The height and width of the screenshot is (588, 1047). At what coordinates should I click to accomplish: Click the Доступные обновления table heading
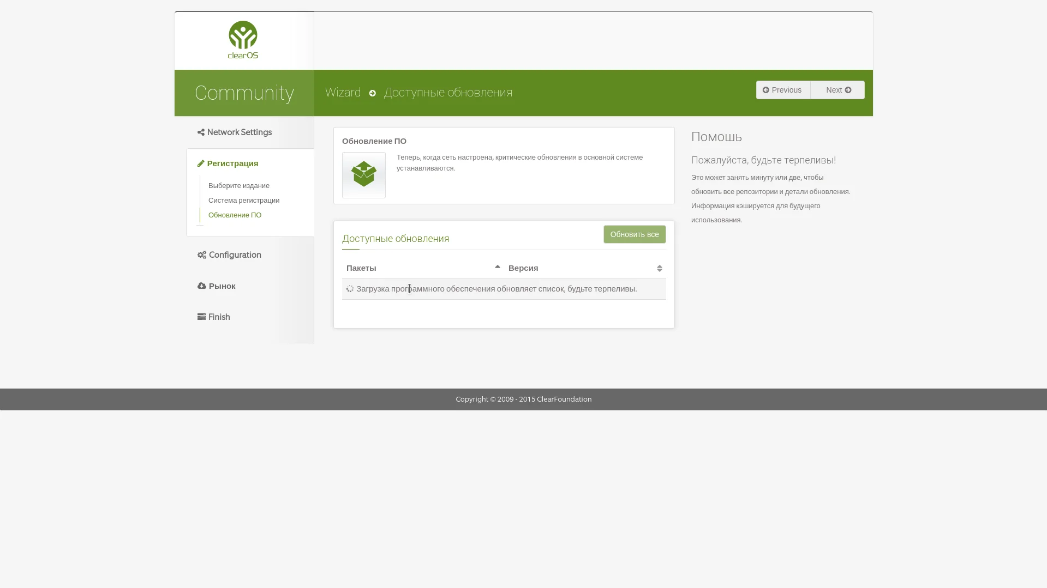pos(396,239)
